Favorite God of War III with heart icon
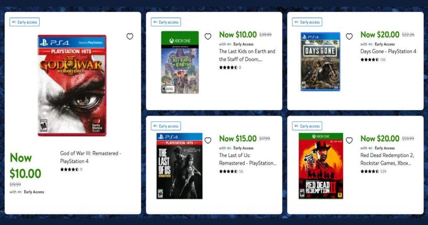Screen dimensions: 428x225 pos(130,36)
